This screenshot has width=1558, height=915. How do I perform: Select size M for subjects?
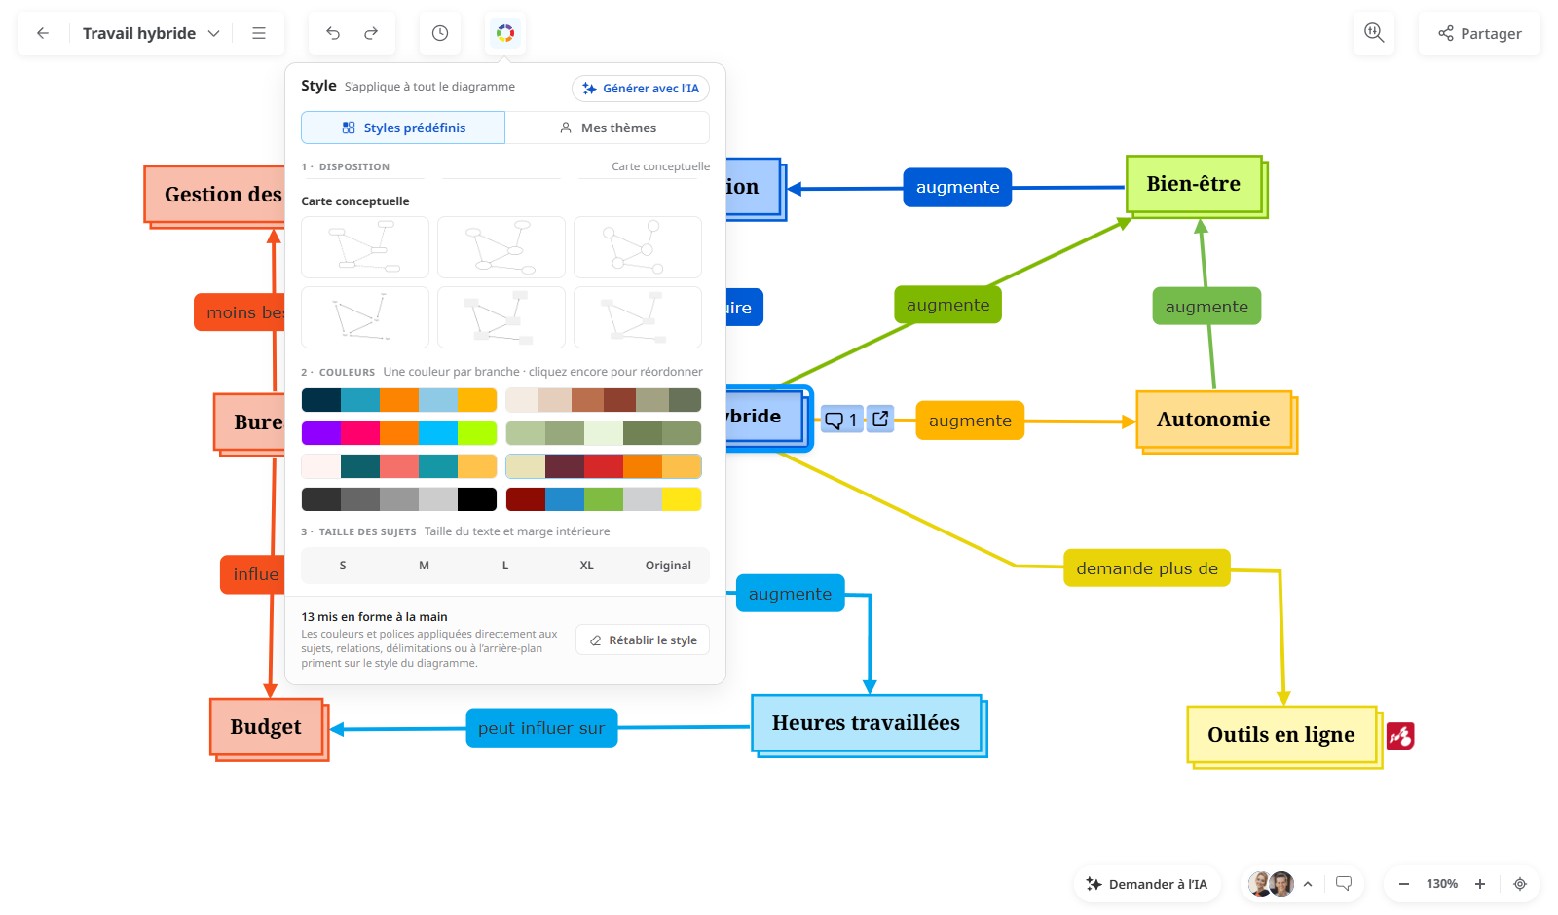(424, 565)
